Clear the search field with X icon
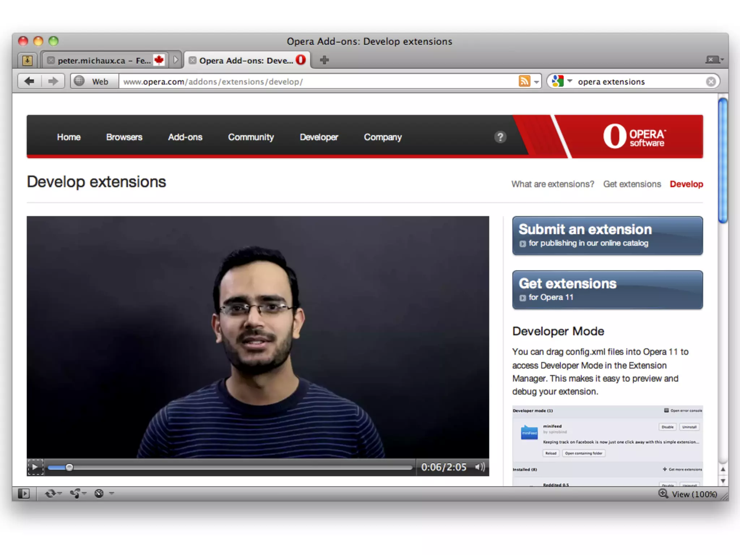 tap(711, 82)
